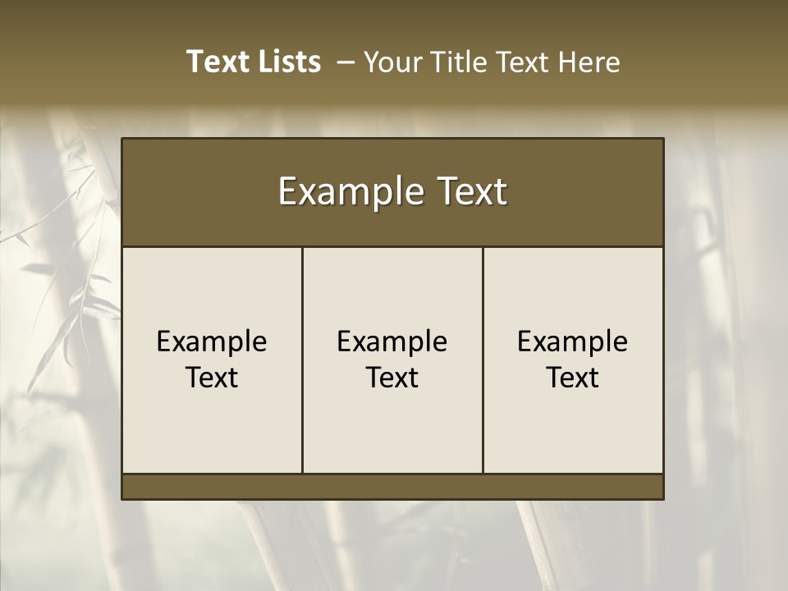The width and height of the screenshot is (788, 591).
Task: Click the dash in the slide title
Action: [346, 62]
